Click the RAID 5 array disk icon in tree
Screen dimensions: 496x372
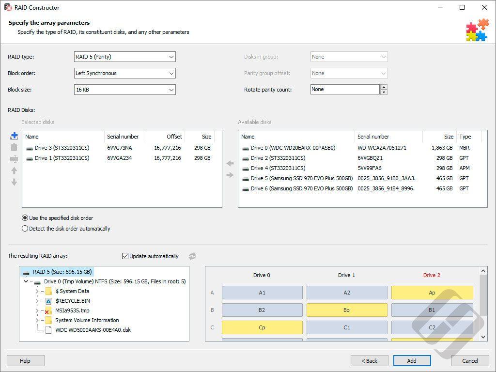pos(27,272)
